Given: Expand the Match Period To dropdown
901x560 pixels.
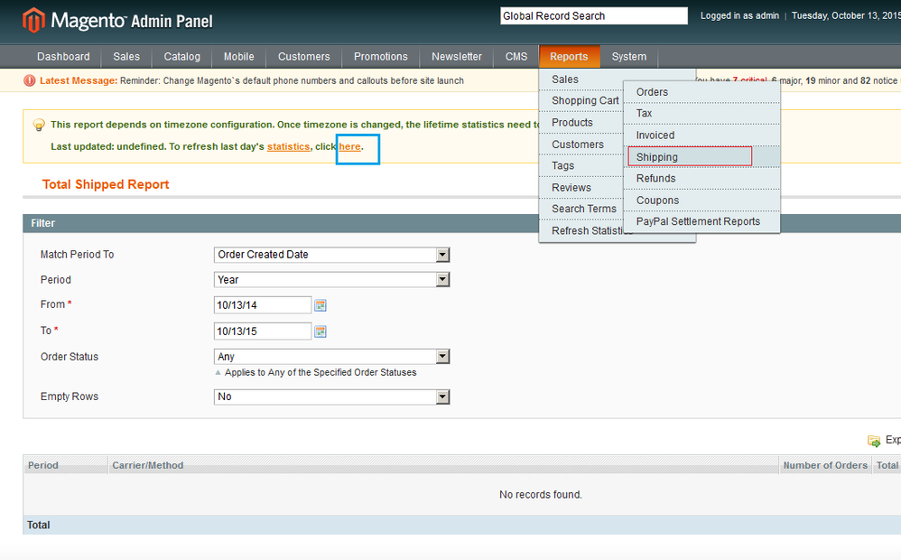Looking at the screenshot, I should coord(442,255).
